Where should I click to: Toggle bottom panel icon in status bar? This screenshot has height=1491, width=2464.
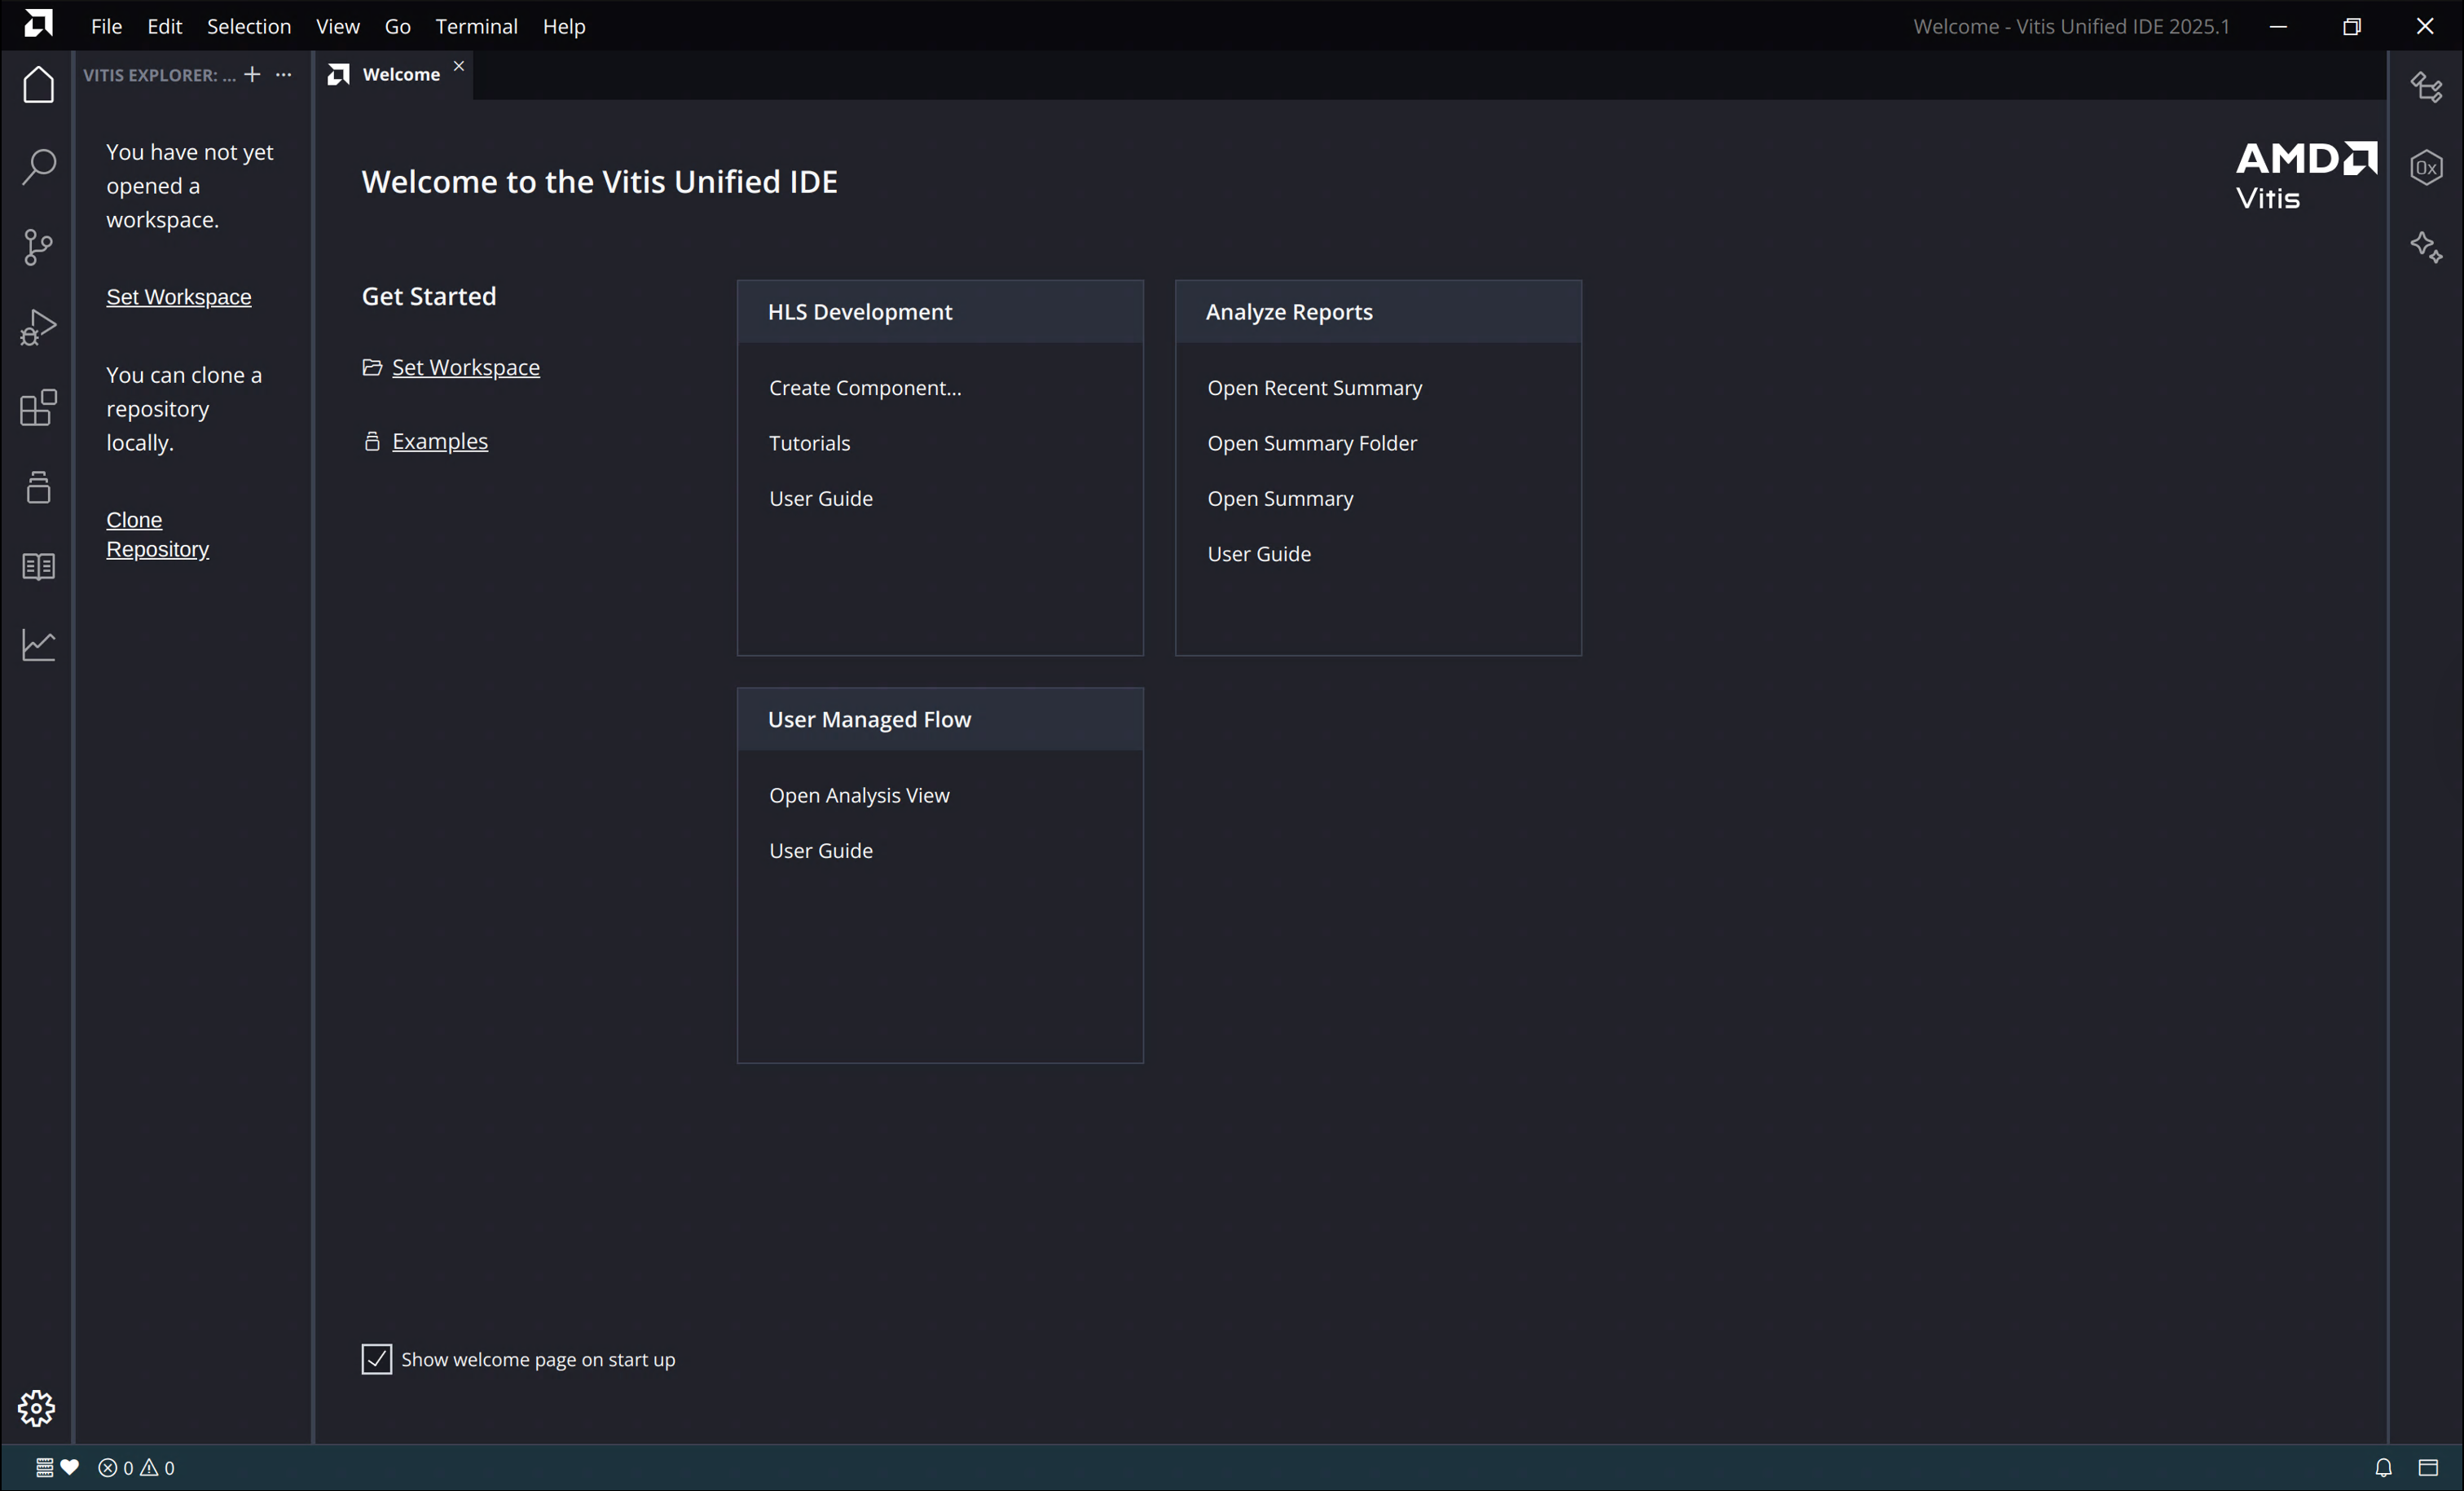pyautogui.click(x=2428, y=1467)
